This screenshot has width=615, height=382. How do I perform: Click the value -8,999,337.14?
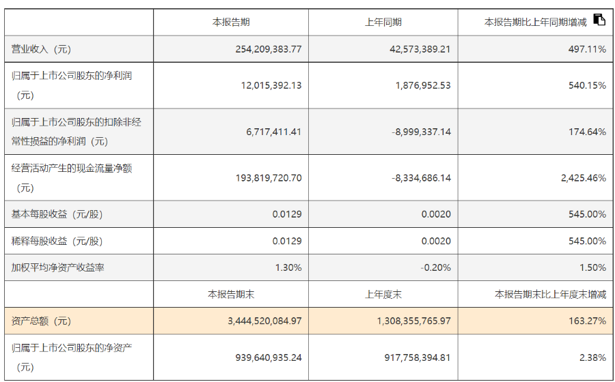coord(421,132)
